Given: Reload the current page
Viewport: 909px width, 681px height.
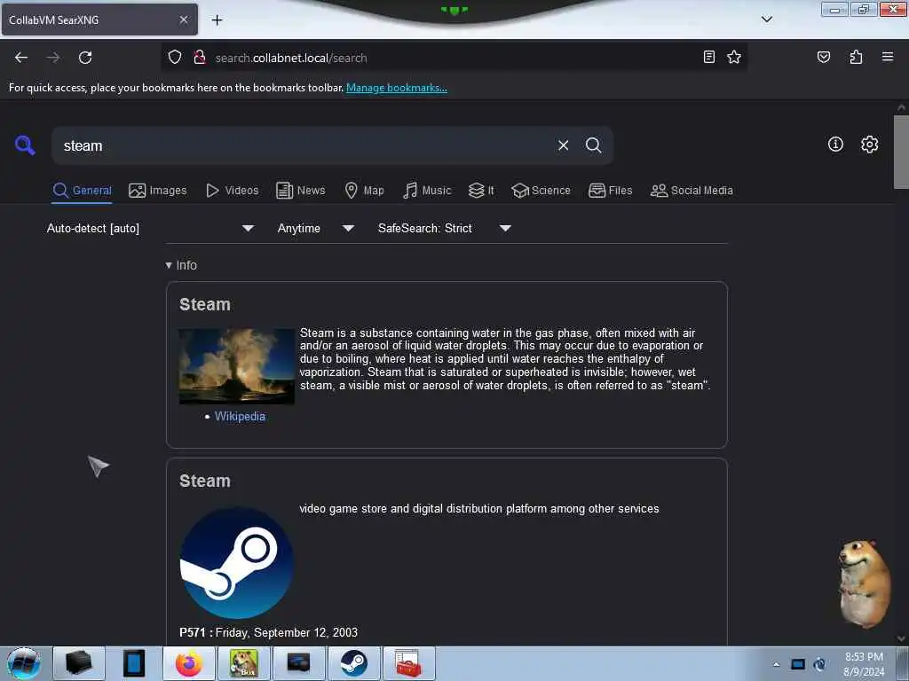Looking at the screenshot, I should click(85, 58).
